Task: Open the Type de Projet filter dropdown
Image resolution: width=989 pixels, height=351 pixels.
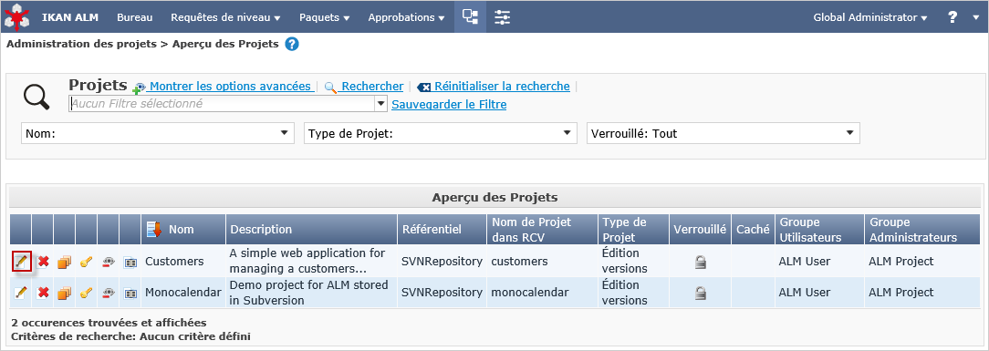Action: click(441, 133)
